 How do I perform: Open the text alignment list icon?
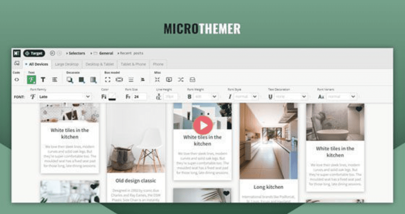[55, 80]
